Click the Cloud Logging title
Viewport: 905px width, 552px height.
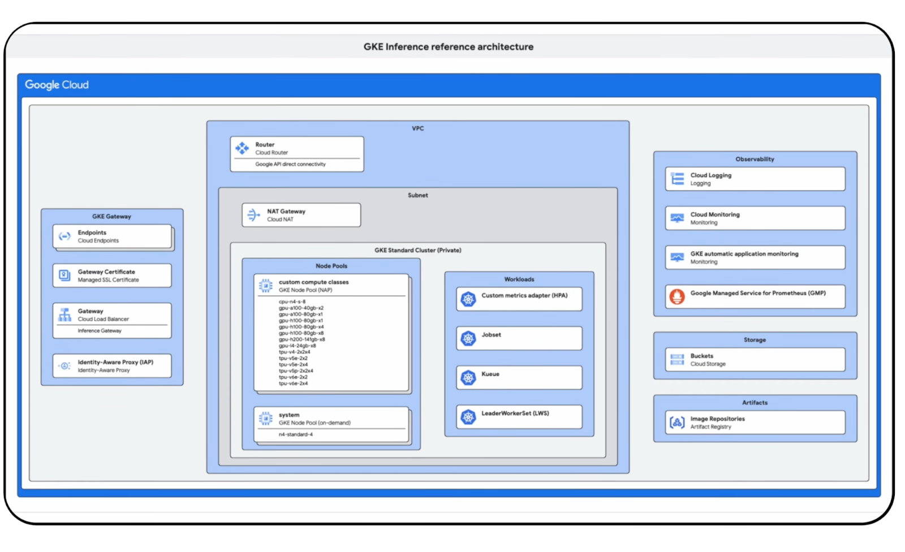(x=711, y=175)
